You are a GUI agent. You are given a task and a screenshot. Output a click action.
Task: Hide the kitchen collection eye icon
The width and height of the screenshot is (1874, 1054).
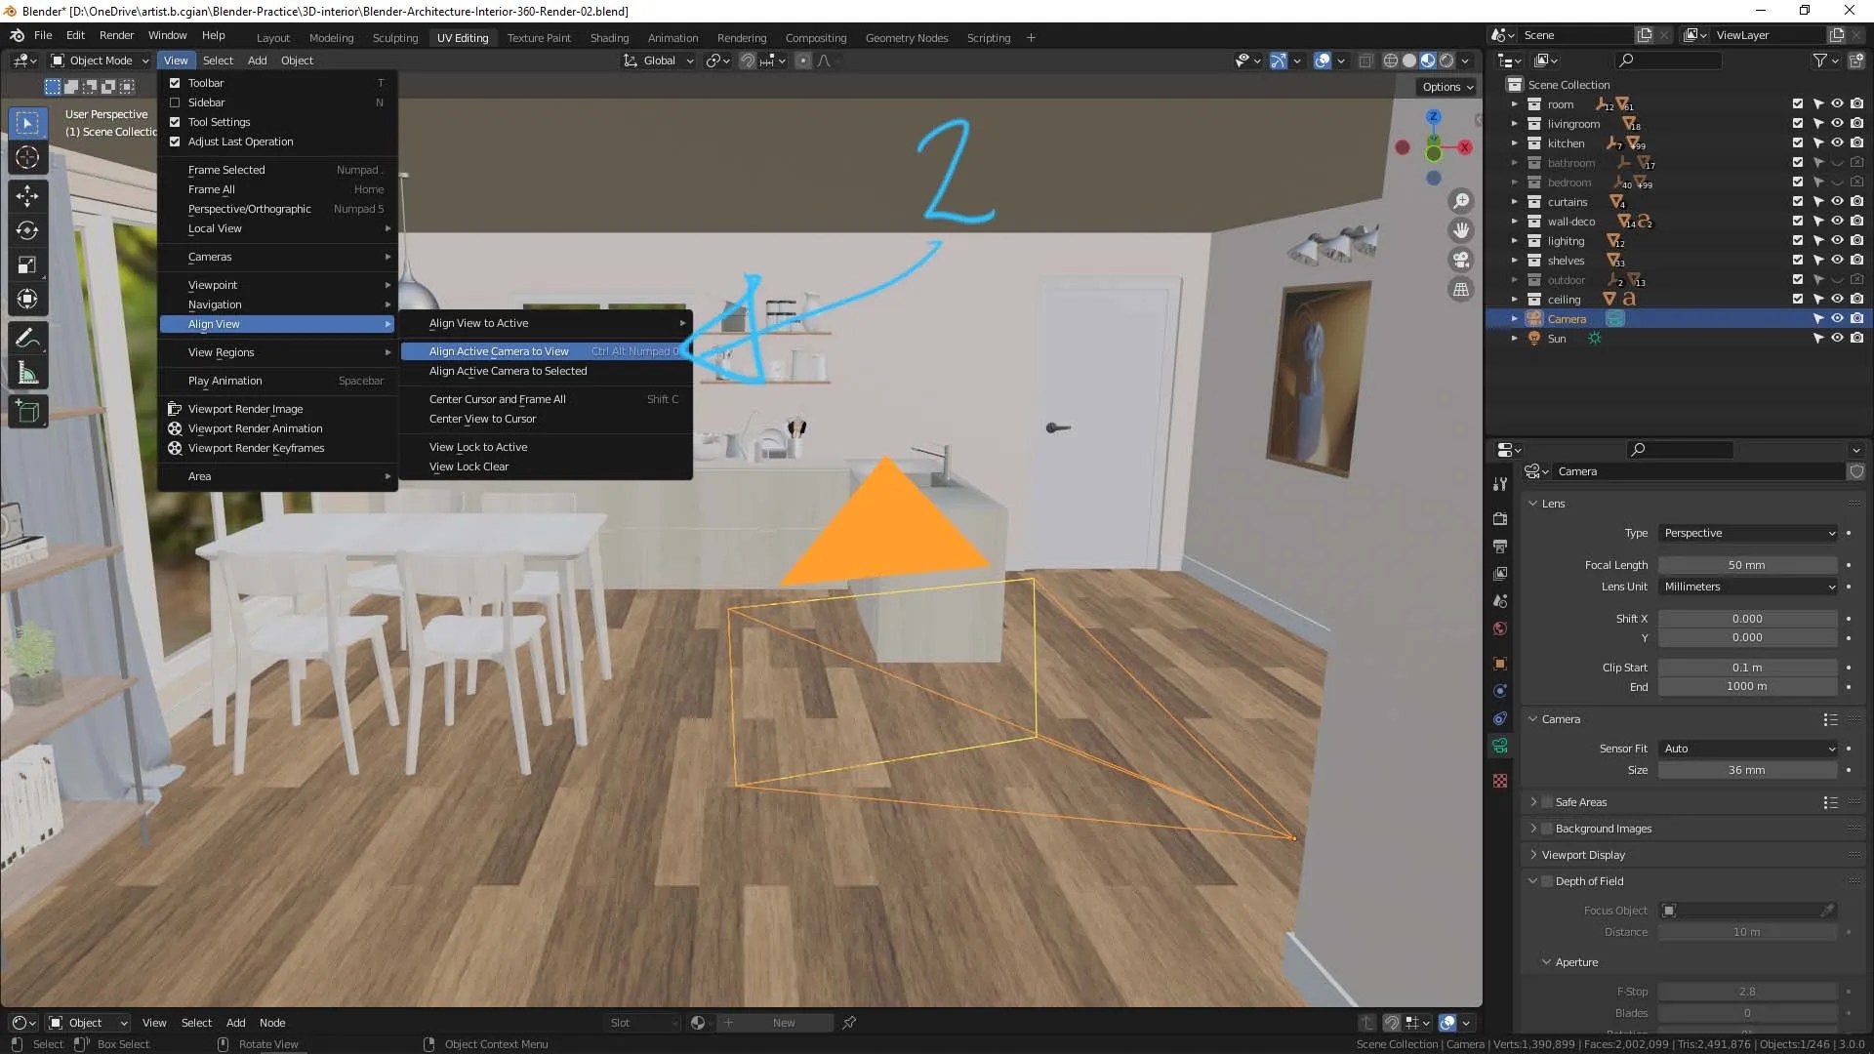pyautogui.click(x=1837, y=143)
